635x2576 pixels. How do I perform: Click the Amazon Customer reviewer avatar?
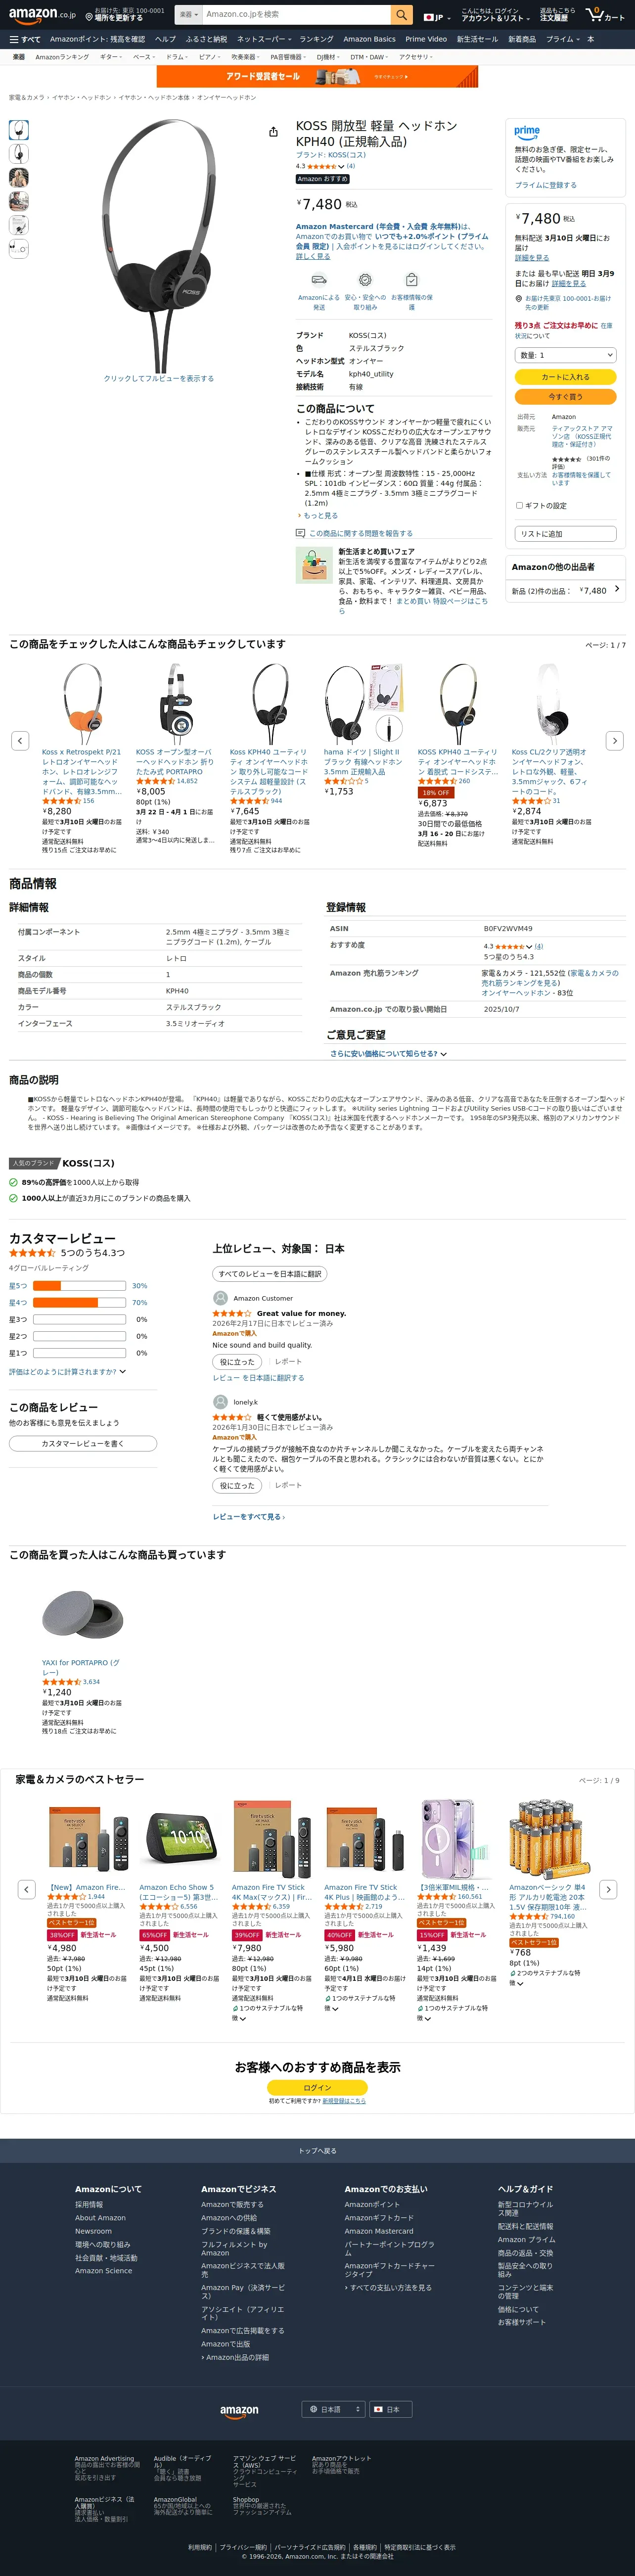click(220, 1298)
